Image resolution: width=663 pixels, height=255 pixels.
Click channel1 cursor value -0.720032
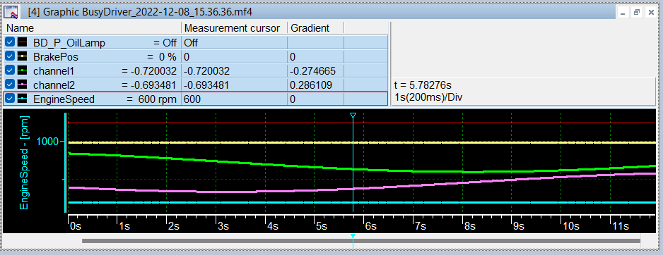tap(207, 71)
